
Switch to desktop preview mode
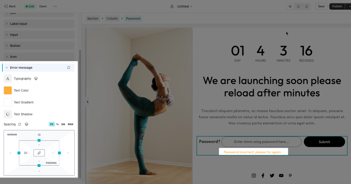tap(290, 6)
